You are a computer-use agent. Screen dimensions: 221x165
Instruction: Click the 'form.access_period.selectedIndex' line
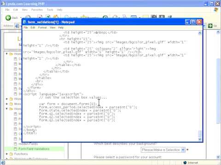(88, 107)
